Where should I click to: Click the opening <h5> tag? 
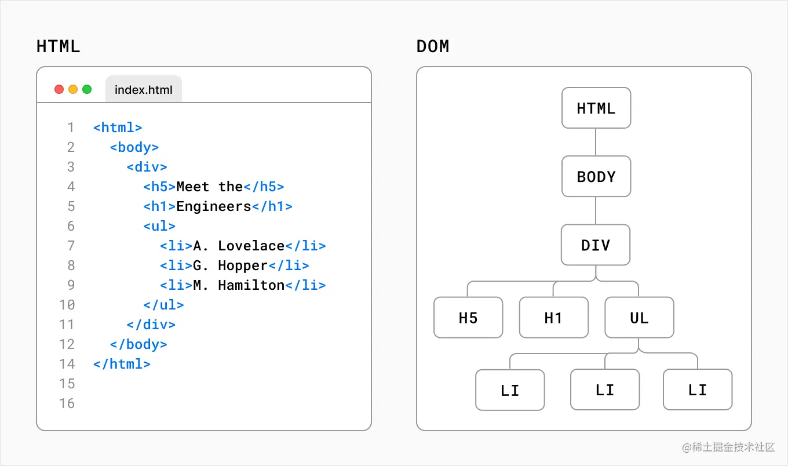click(159, 187)
